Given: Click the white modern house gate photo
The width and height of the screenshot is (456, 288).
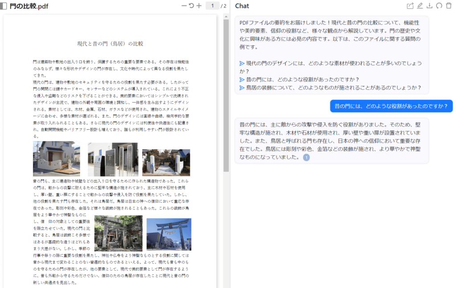Looking at the screenshot, I should [57, 159].
